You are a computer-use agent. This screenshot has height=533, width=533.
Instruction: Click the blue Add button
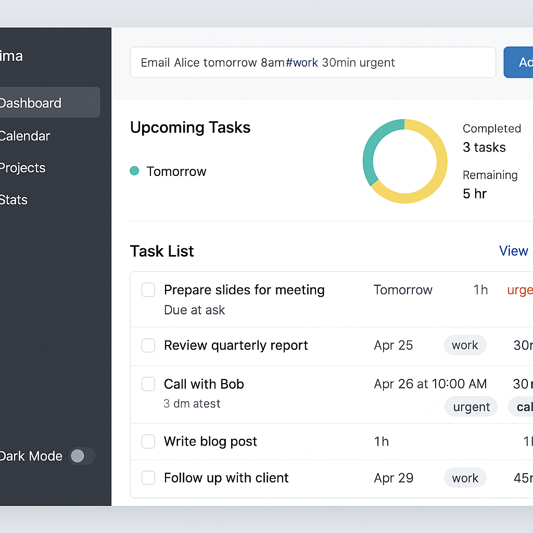coord(519,62)
